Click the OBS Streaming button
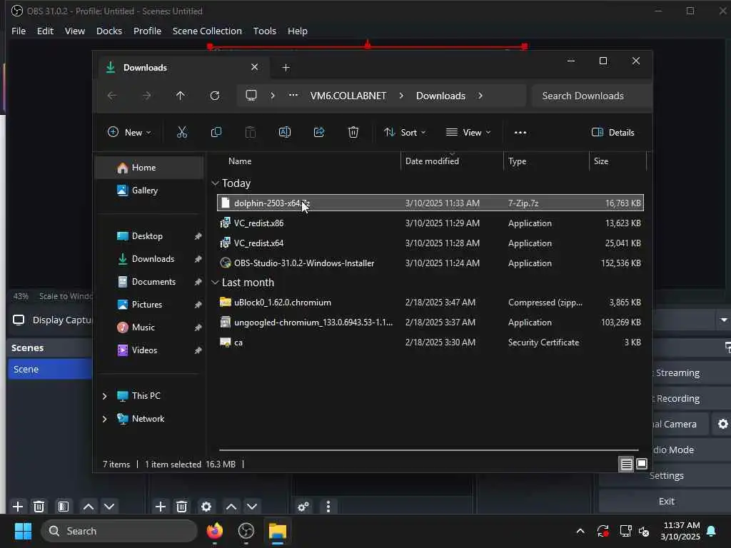 click(x=692, y=372)
